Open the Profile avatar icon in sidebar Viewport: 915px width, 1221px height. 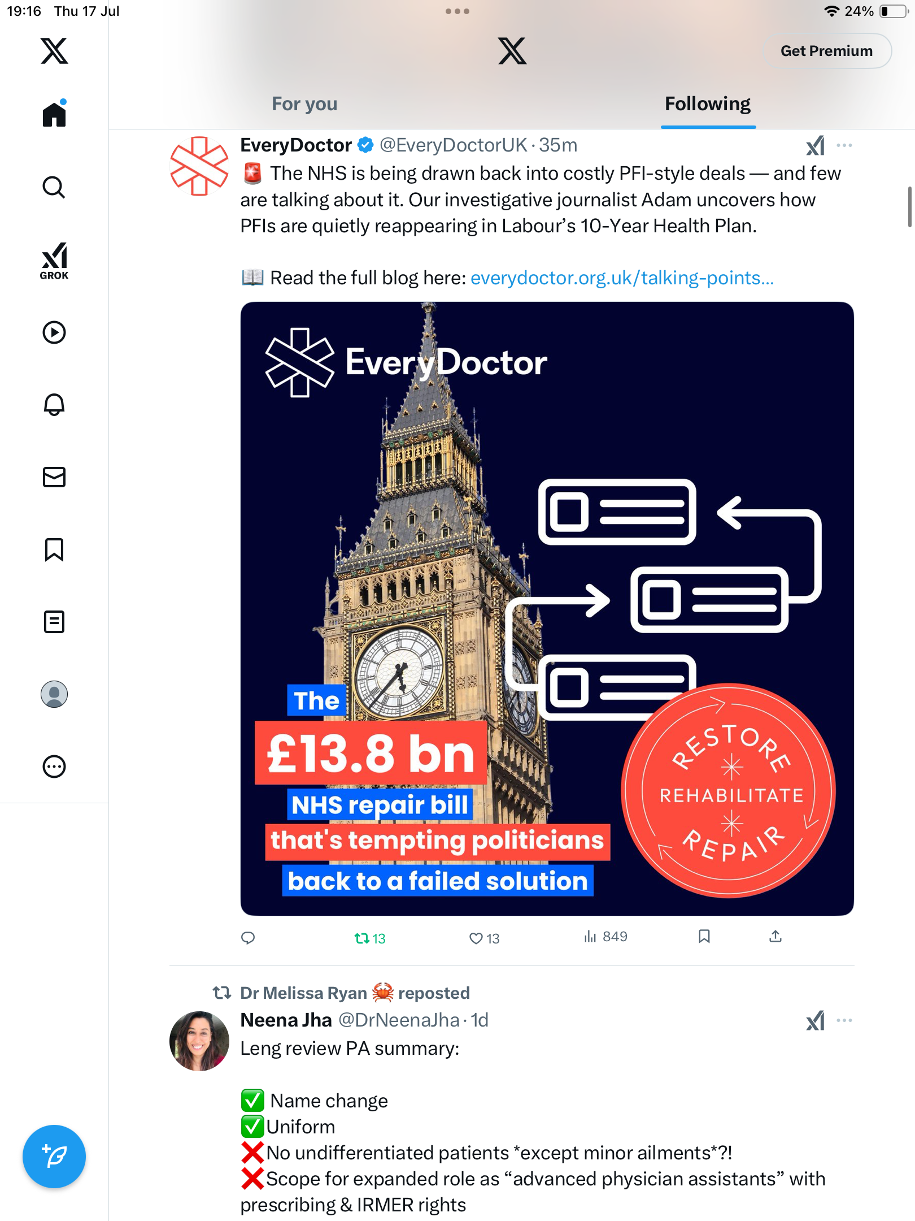click(54, 694)
